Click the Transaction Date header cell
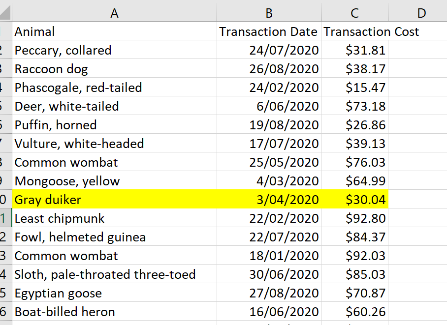447x325 pixels. 268,31
